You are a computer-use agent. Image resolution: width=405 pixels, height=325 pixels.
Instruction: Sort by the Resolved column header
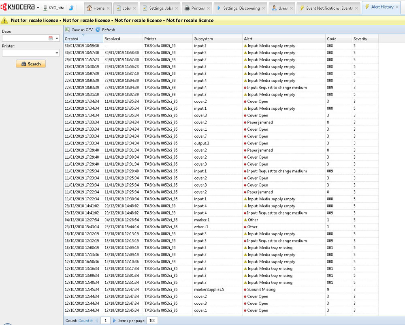coord(123,39)
